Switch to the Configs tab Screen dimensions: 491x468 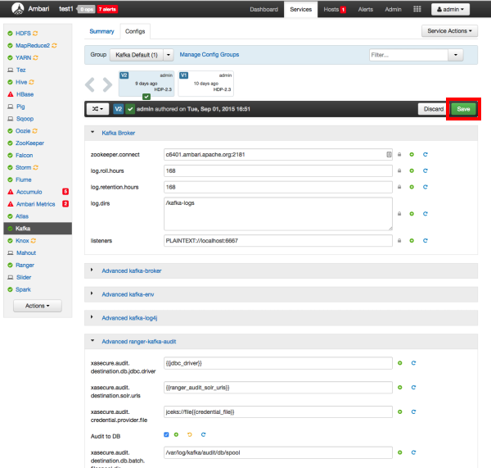tap(135, 31)
